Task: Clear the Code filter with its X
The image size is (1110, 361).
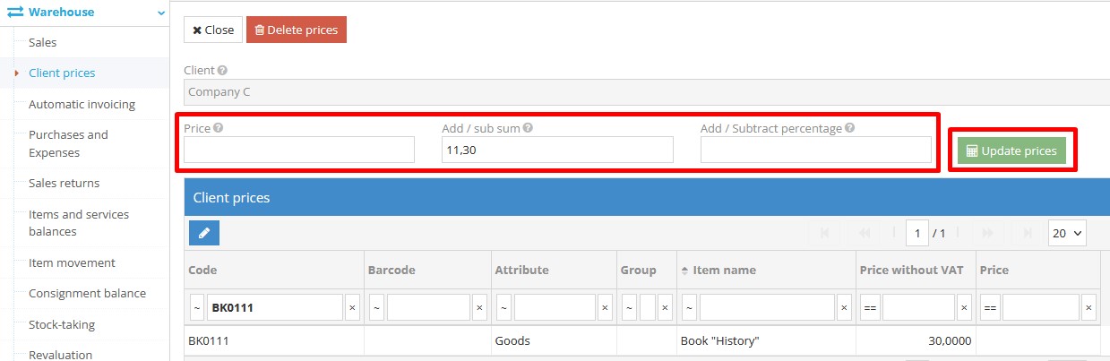Action: (352, 308)
